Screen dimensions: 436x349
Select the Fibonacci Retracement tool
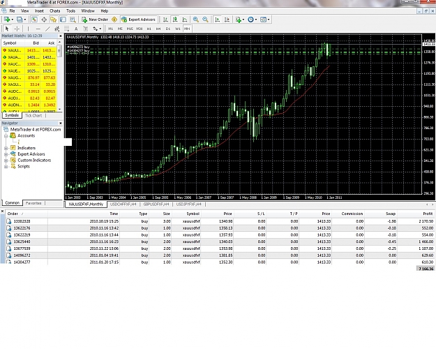pos(67,29)
